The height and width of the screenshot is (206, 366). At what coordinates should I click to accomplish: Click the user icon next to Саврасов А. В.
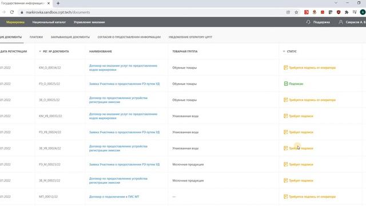[x=341, y=22]
